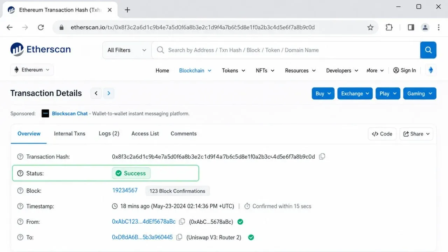This screenshot has height=252, width=448.
Task: Open the Share dropdown
Action: [416, 134]
